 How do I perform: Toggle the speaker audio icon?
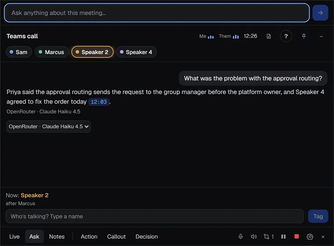[x=254, y=236]
